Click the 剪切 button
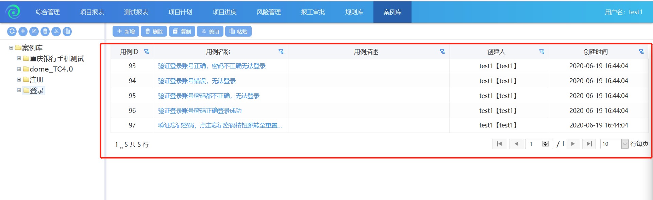Viewport: 653px width, 200px height. coord(210,31)
